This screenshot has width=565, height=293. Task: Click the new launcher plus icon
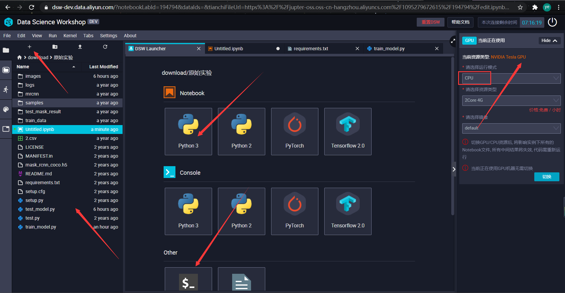(30, 47)
